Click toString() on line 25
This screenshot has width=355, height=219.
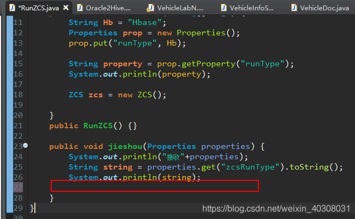pyautogui.click(x=314, y=167)
